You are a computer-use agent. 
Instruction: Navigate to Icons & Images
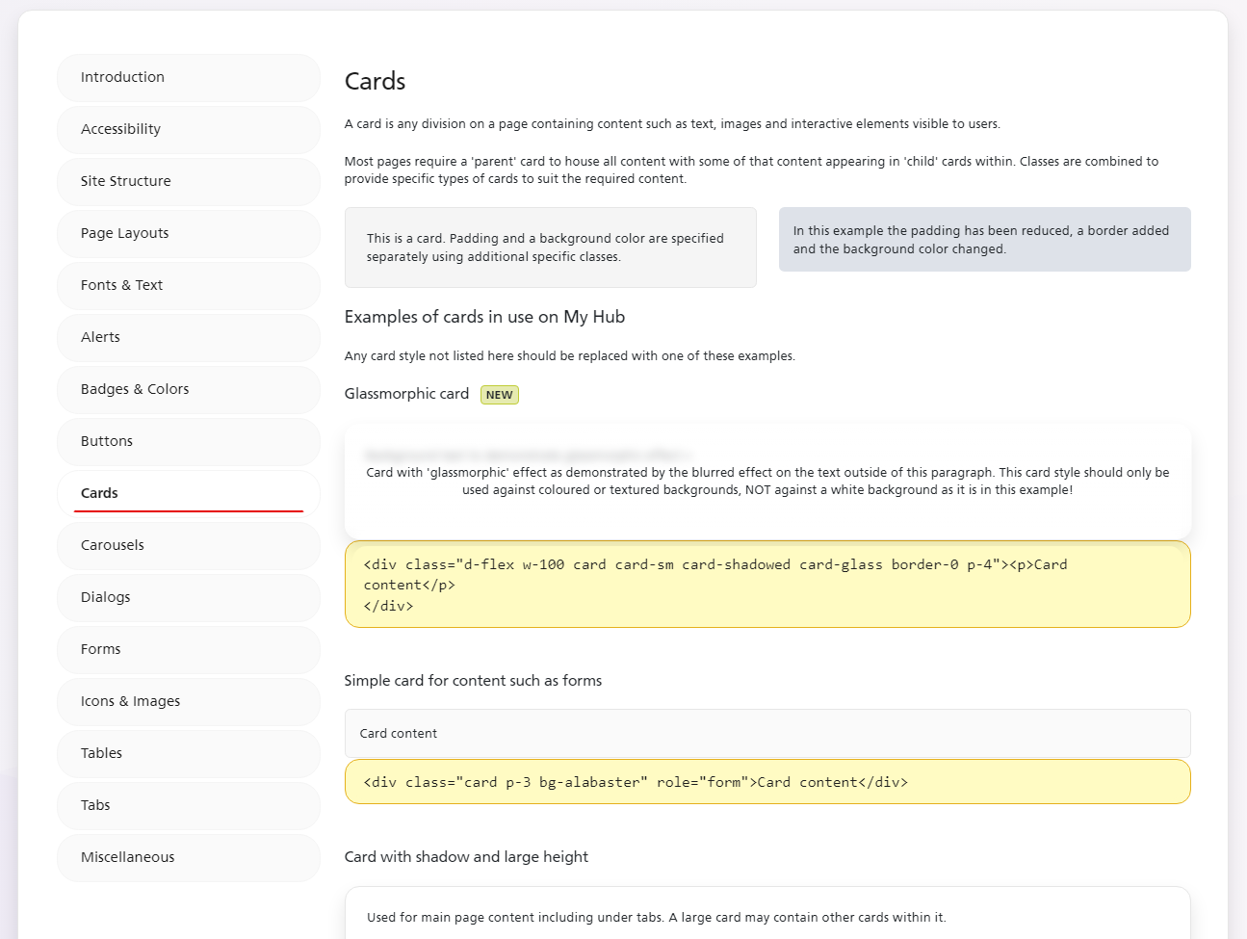point(188,701)
